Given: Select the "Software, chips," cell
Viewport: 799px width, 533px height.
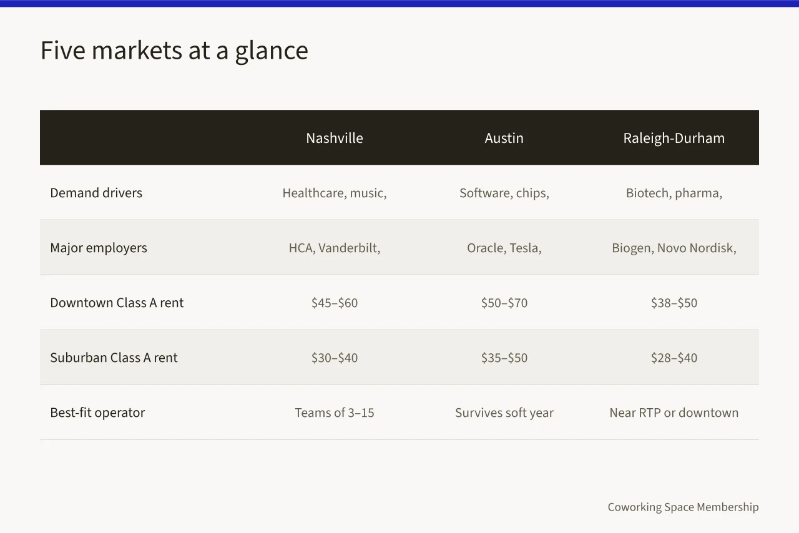Looking at the screenshot, I should click(x=504, y=193).
